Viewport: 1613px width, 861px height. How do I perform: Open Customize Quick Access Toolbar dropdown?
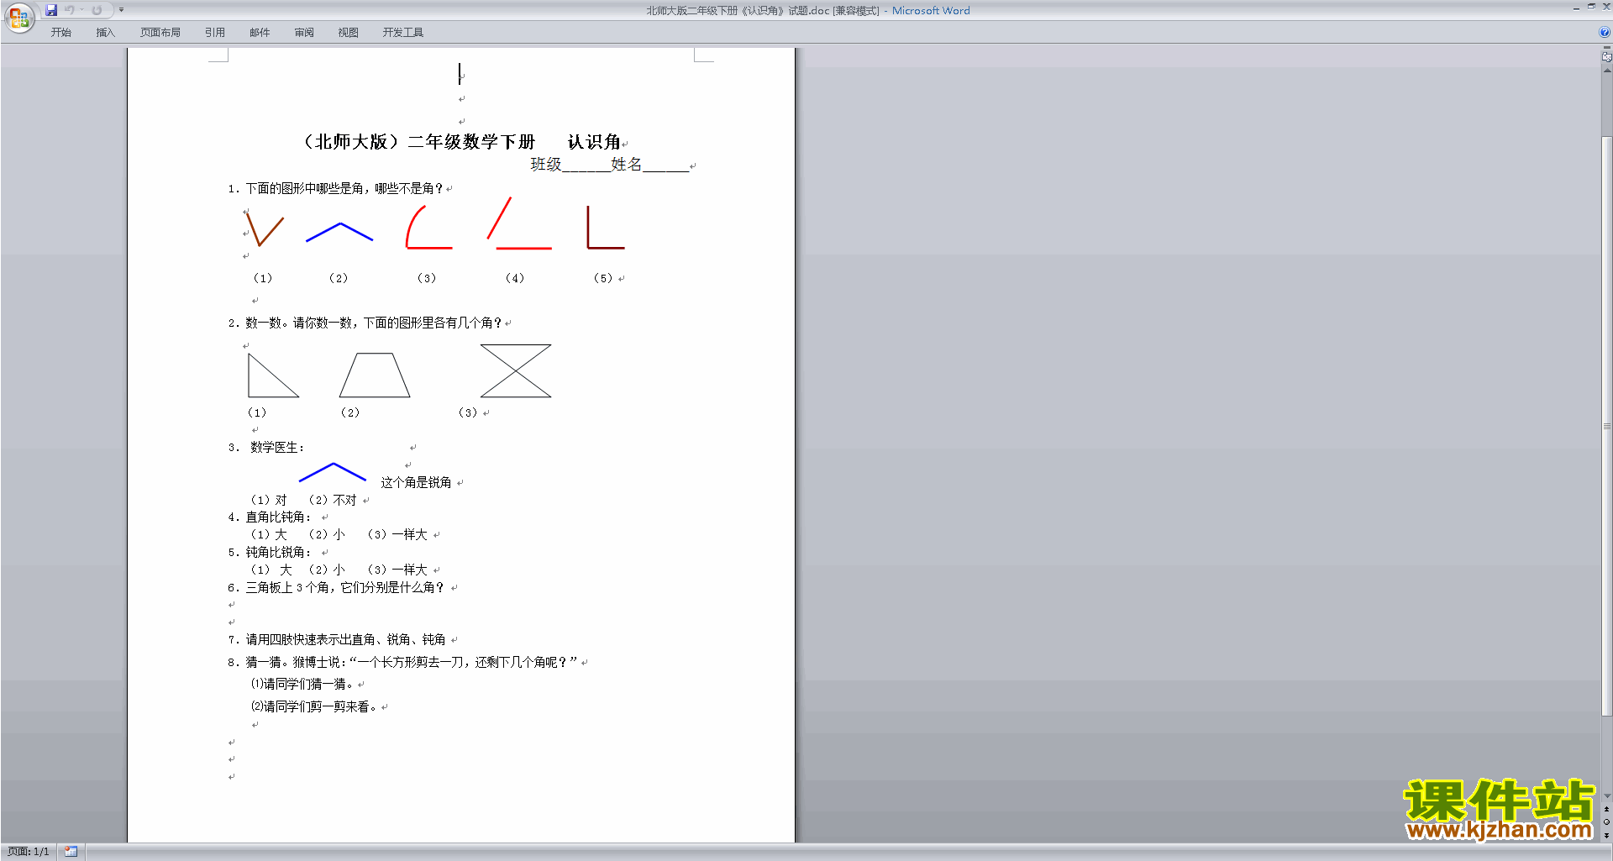[x=121, y=10]
